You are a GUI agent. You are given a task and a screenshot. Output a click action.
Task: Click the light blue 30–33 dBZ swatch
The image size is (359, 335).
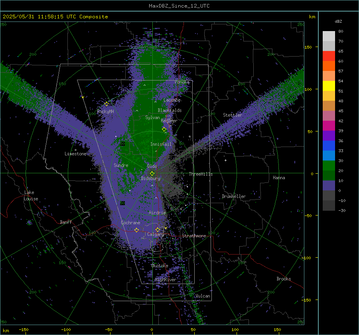pos(329,155)
